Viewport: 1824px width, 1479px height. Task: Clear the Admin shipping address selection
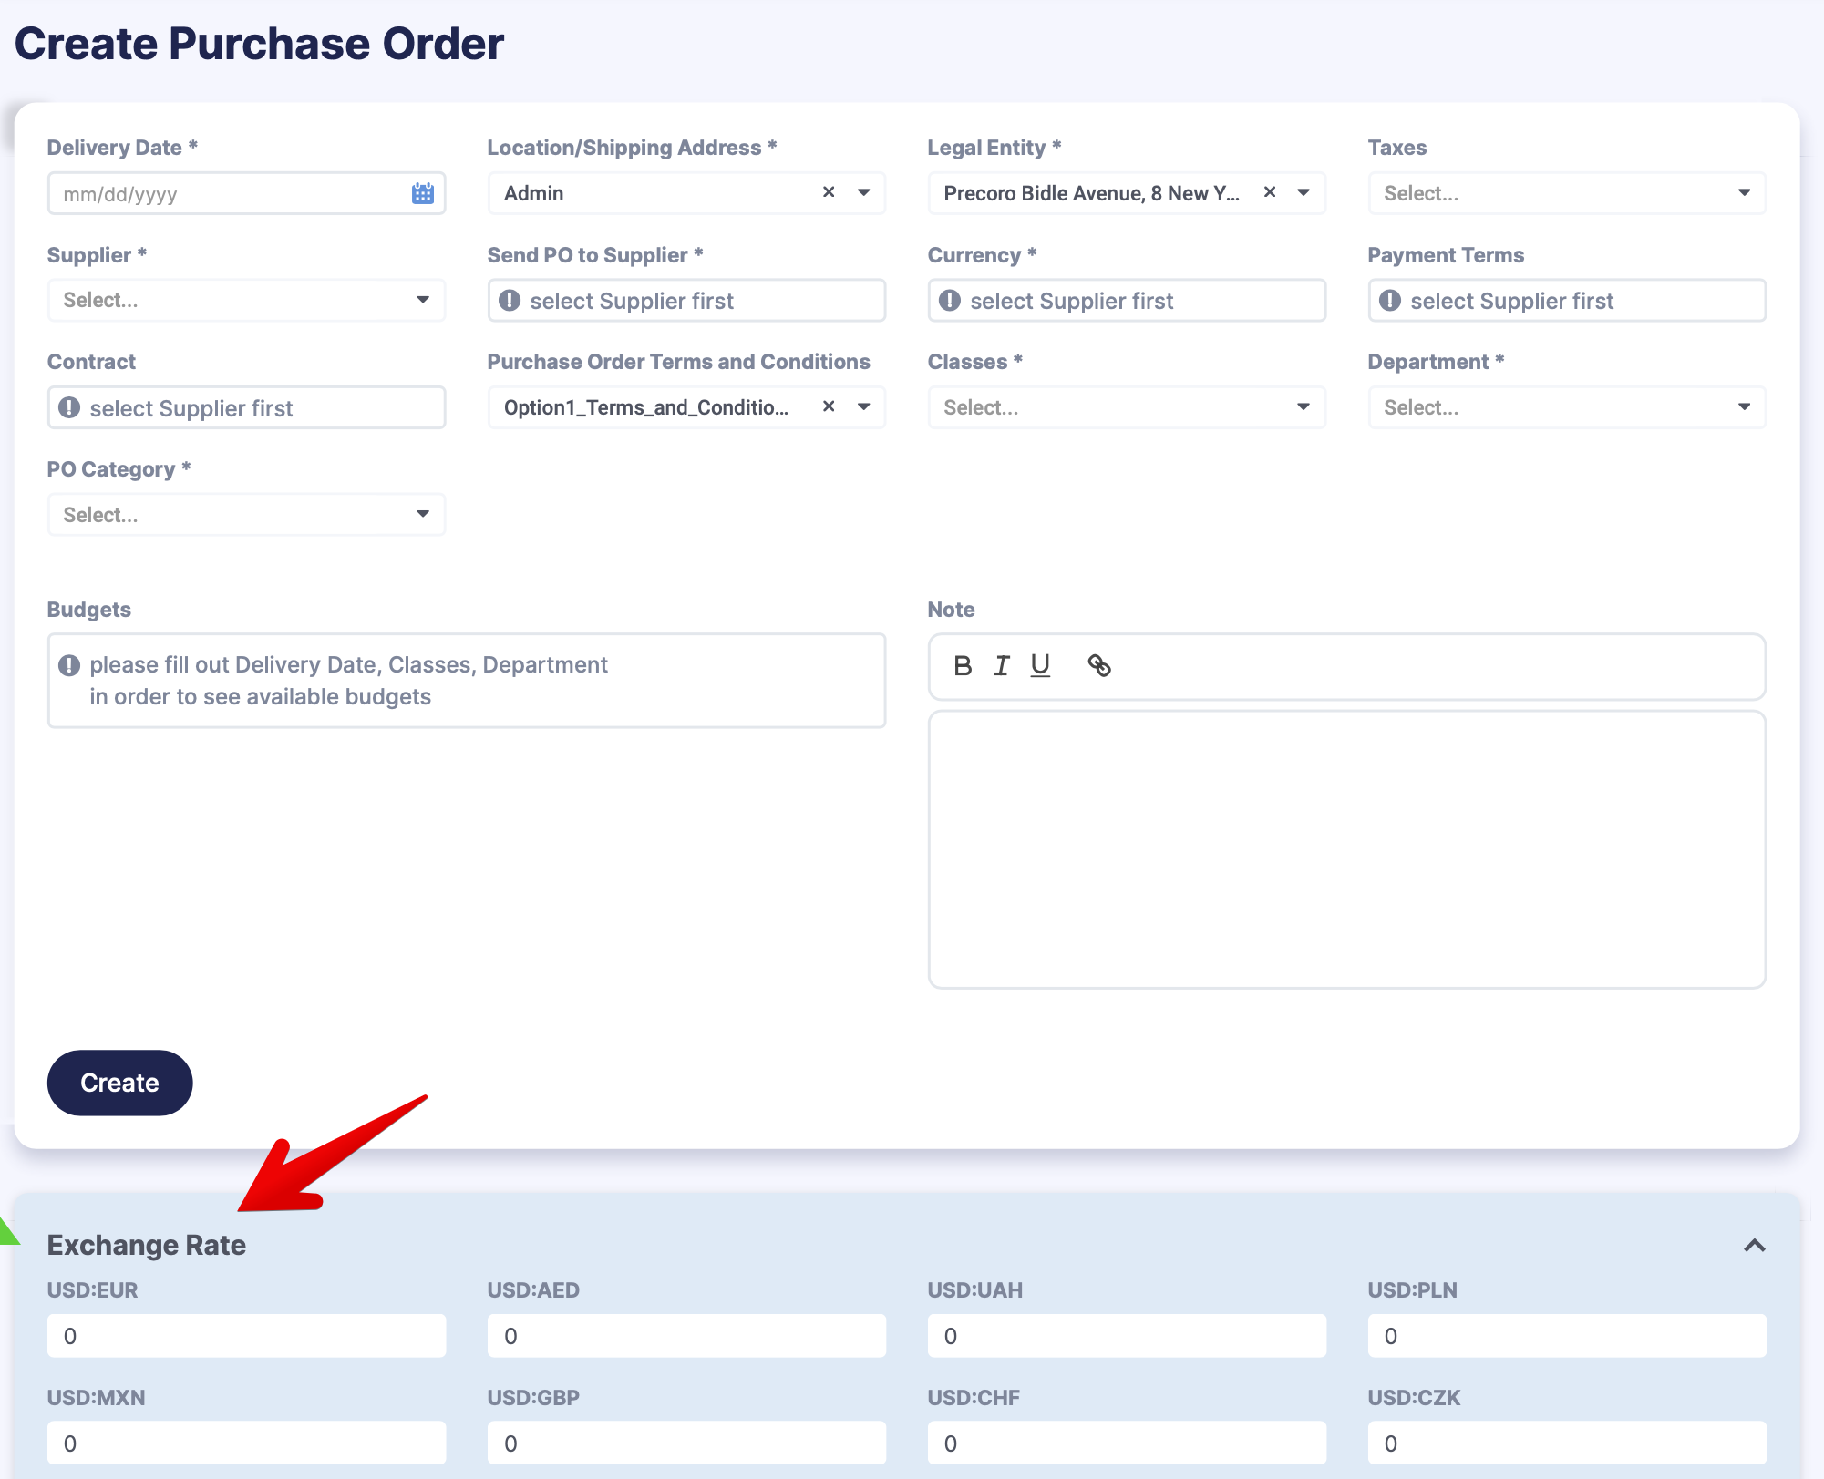point(828,193)
